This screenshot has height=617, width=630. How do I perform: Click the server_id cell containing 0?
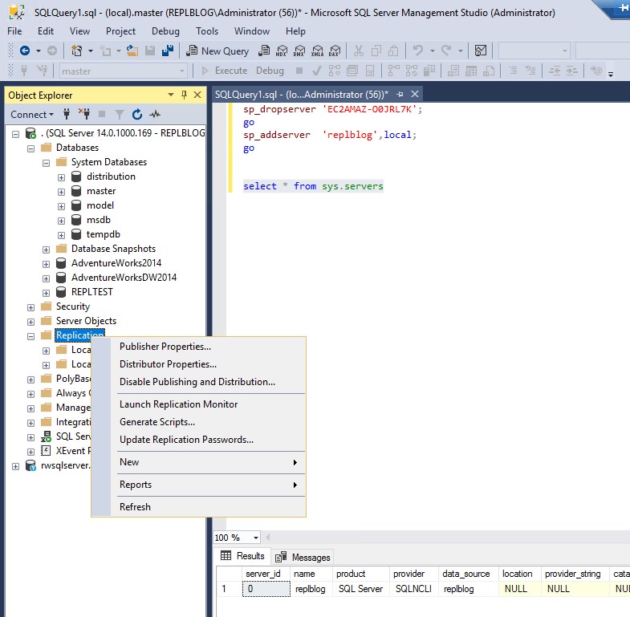[266, 589]
